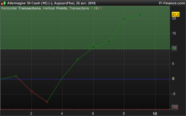The image size is (186, 116).
Task: Select the data point at transaction 6
Action: tap(93, 47)
